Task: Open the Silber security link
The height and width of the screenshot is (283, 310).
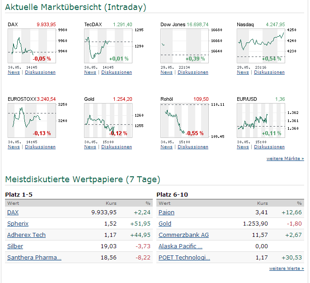Action: [x=15, y=246]
